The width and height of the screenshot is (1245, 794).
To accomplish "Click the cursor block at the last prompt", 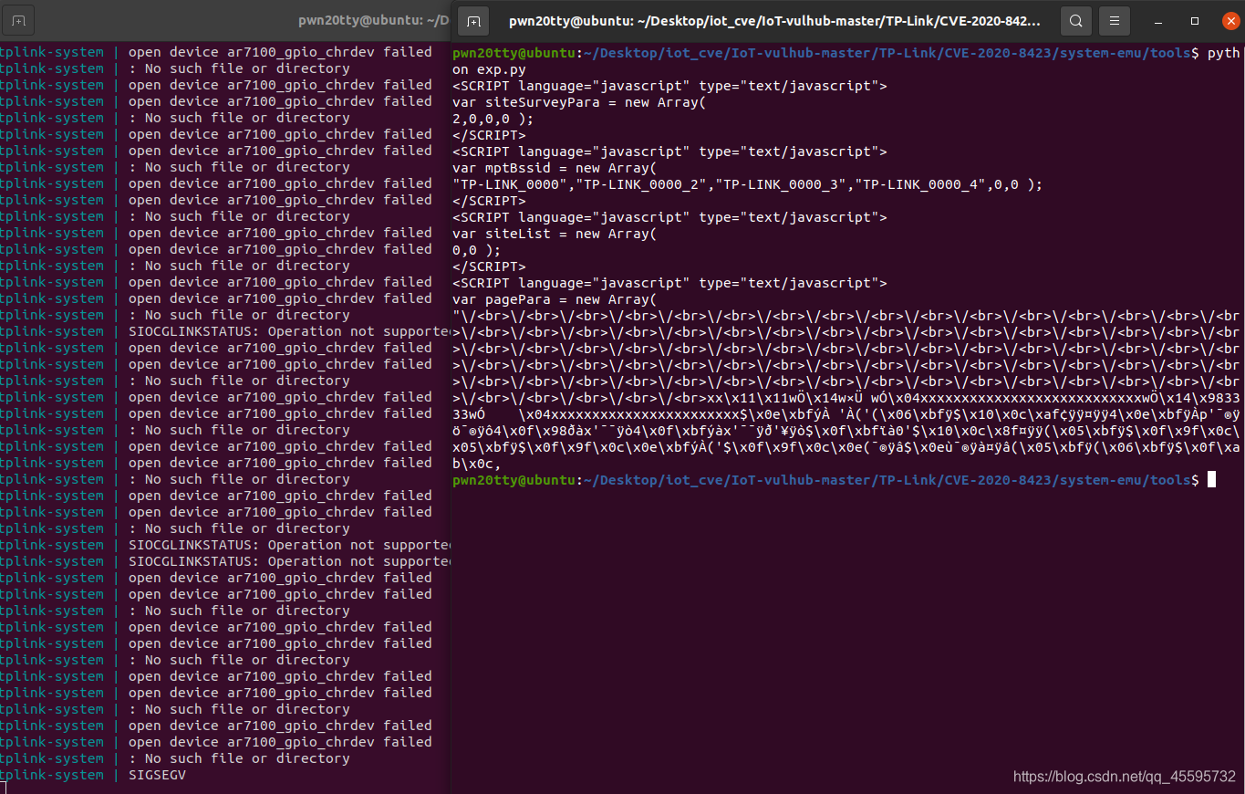I will coord(1211,480).
